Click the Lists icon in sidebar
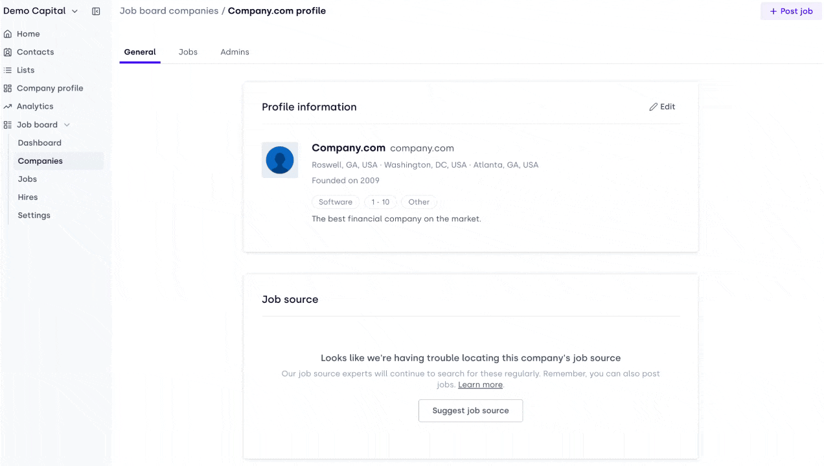 [8, 70]
